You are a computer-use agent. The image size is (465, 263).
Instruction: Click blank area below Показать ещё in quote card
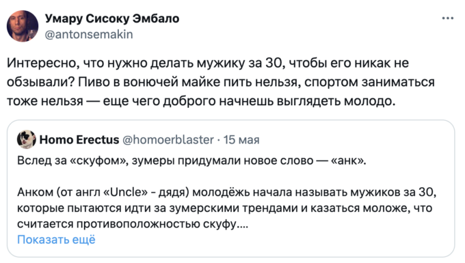[231, 251]
